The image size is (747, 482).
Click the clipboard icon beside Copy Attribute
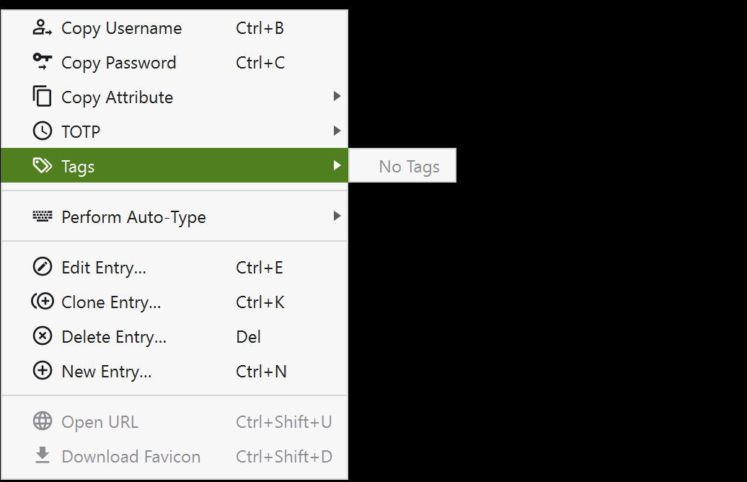pyautogui.click(x=43, y=97)
